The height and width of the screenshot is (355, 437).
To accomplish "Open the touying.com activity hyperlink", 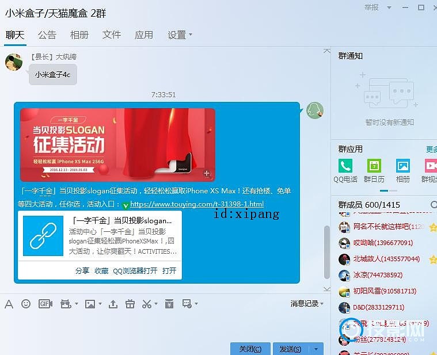I will click(x=197, y=204).
